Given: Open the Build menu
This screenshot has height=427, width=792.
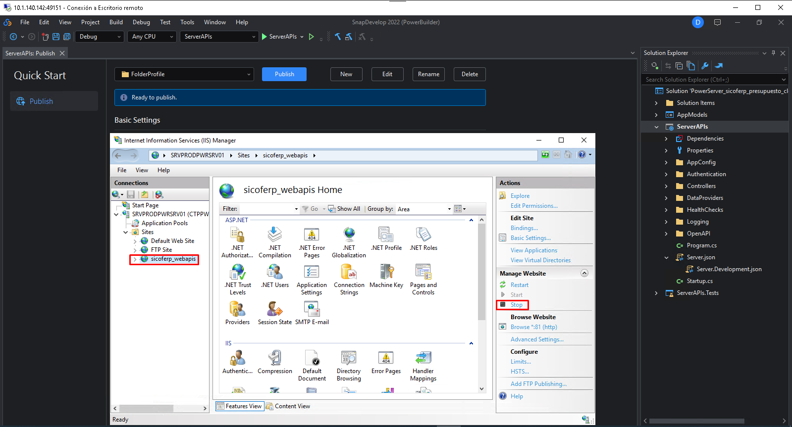Looking at the screenshot, I should (116, 22).
